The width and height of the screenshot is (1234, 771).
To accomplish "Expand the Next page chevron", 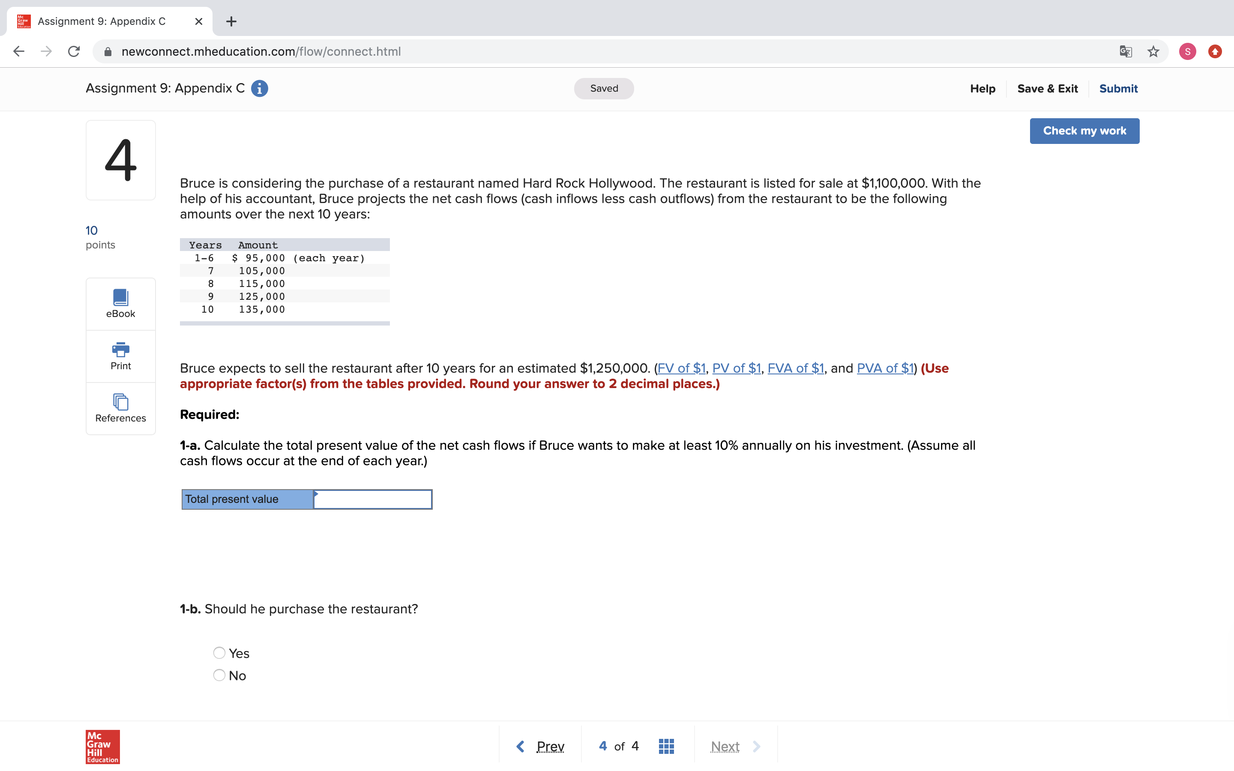I will (757, 746).
